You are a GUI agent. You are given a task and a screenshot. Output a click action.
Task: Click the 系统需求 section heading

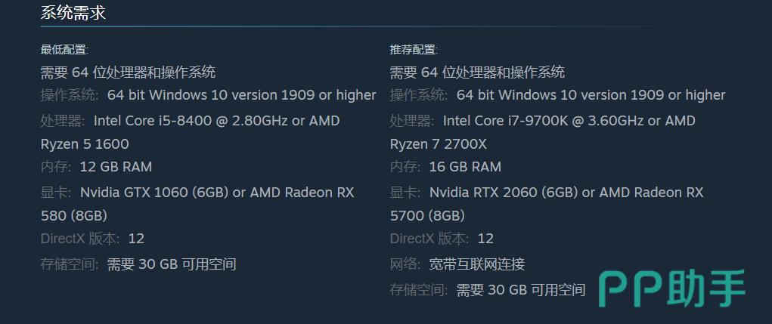pyautogui.click(x=73, y=13)
